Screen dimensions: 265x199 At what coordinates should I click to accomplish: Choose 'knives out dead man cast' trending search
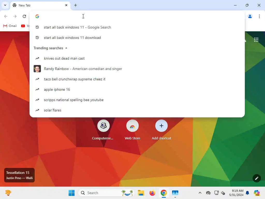pos(137,58)
